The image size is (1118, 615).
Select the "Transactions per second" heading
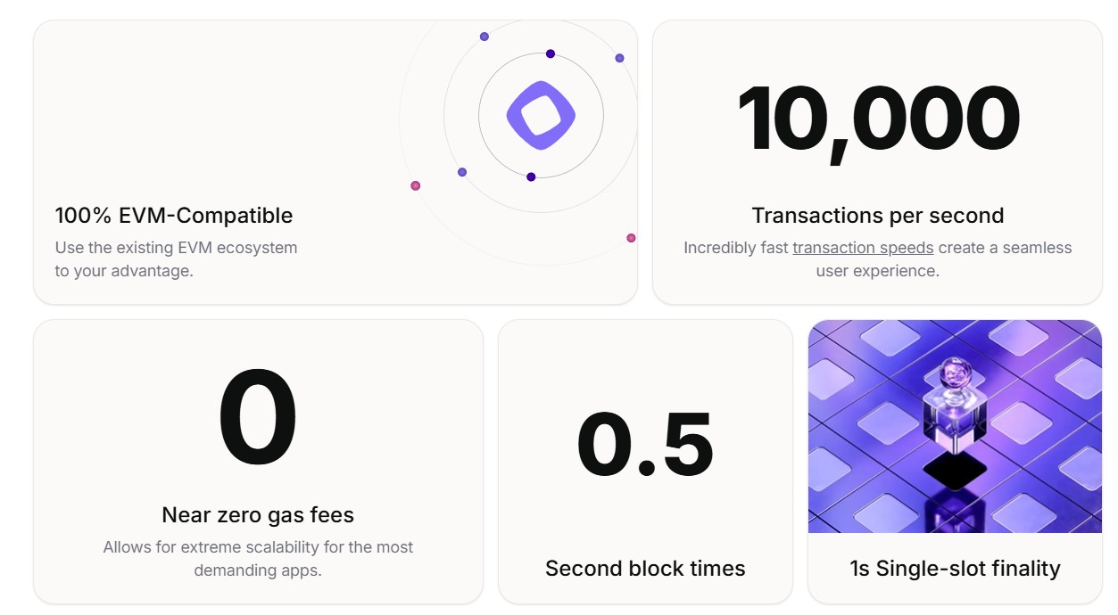878,216
